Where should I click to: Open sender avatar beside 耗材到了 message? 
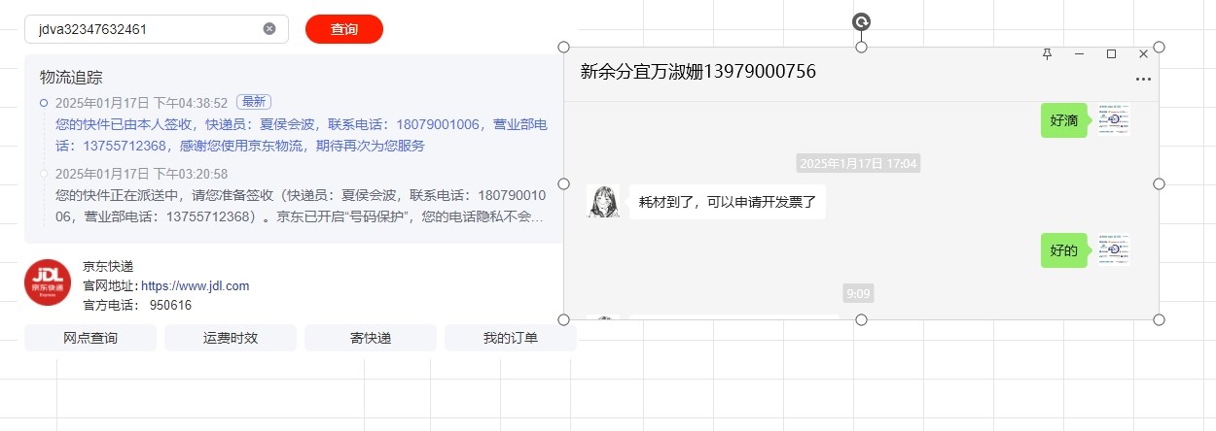(603, 202)
